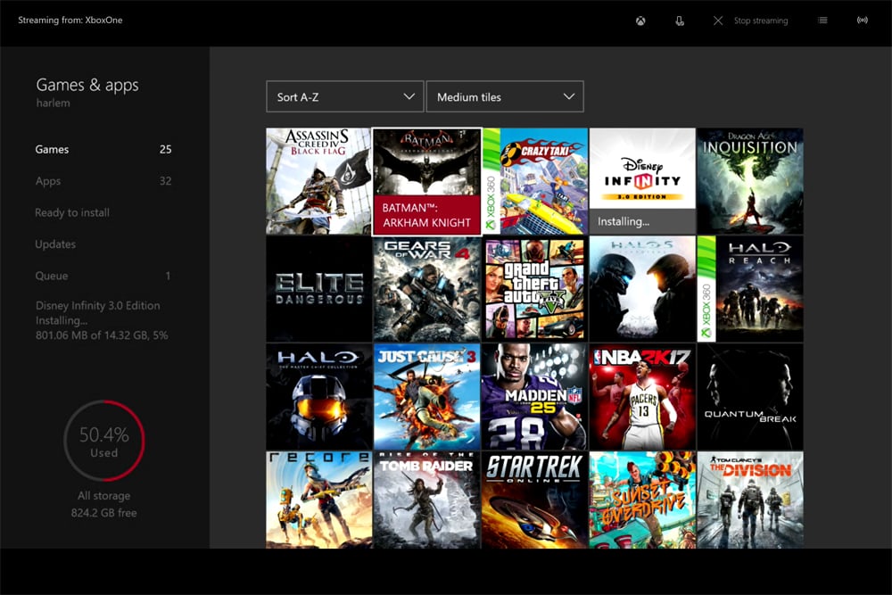Image resolution: width=892 pixels, height=595 pixels.
Task: Select the microphone icon in the top bar
Action: [680, 21]
